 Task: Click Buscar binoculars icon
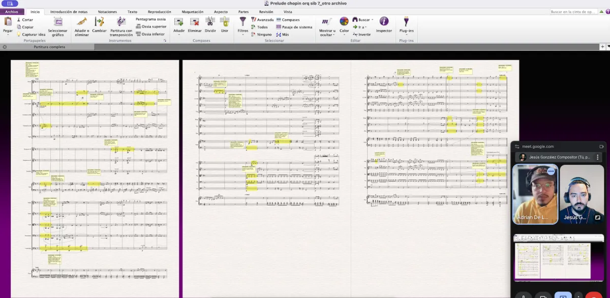pyautogui.click(x=355, y=20)
